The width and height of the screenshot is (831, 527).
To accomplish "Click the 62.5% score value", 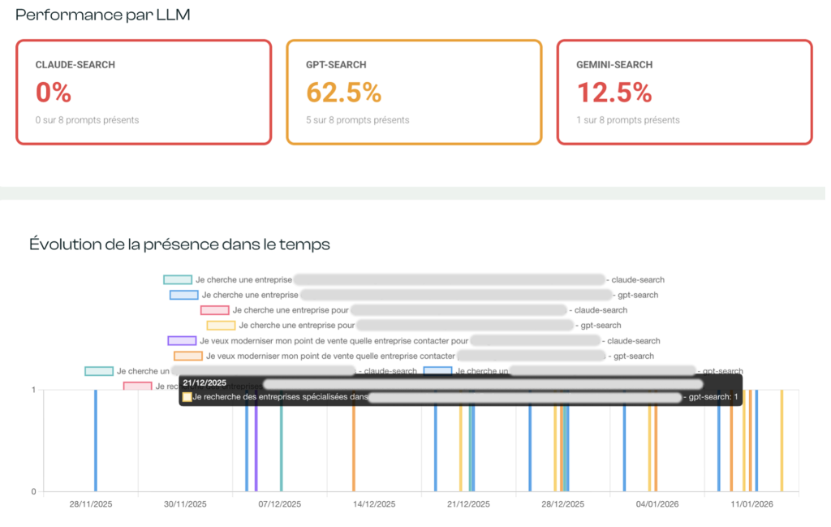I will click(343, 93).
